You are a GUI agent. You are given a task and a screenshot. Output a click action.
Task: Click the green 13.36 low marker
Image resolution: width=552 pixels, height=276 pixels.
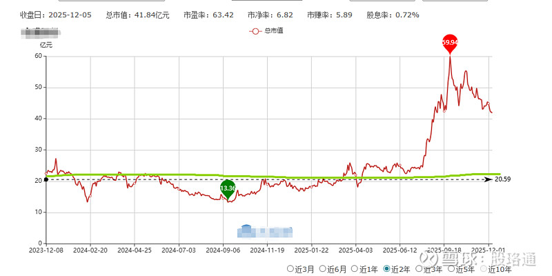228,188
